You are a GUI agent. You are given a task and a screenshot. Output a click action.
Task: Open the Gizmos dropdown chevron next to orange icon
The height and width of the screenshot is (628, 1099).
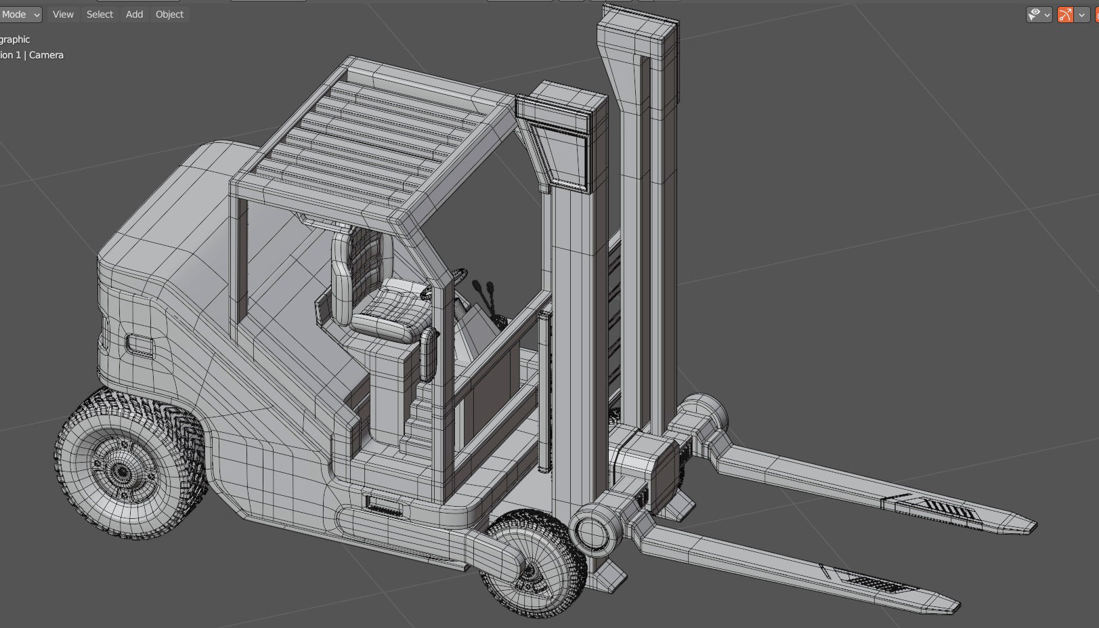click(x=1080, y=14)
